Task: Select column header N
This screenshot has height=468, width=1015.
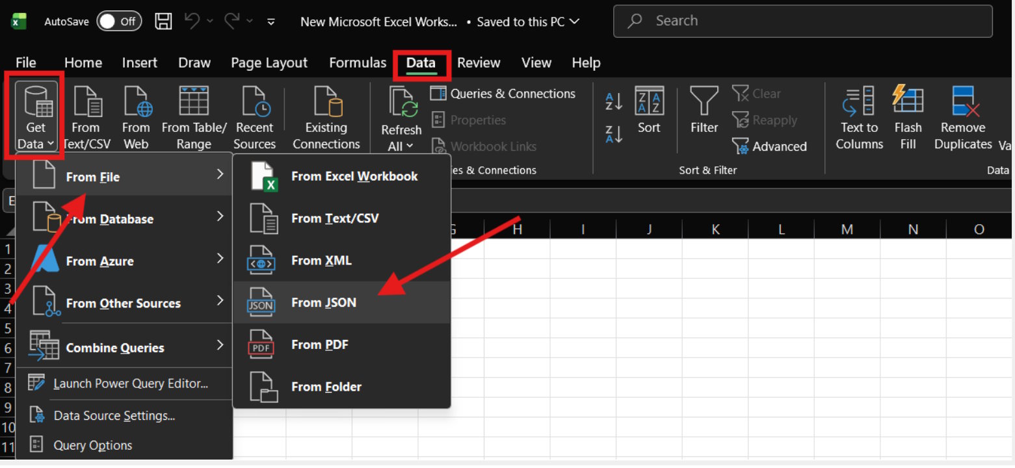Action: [x=914, y=229]
